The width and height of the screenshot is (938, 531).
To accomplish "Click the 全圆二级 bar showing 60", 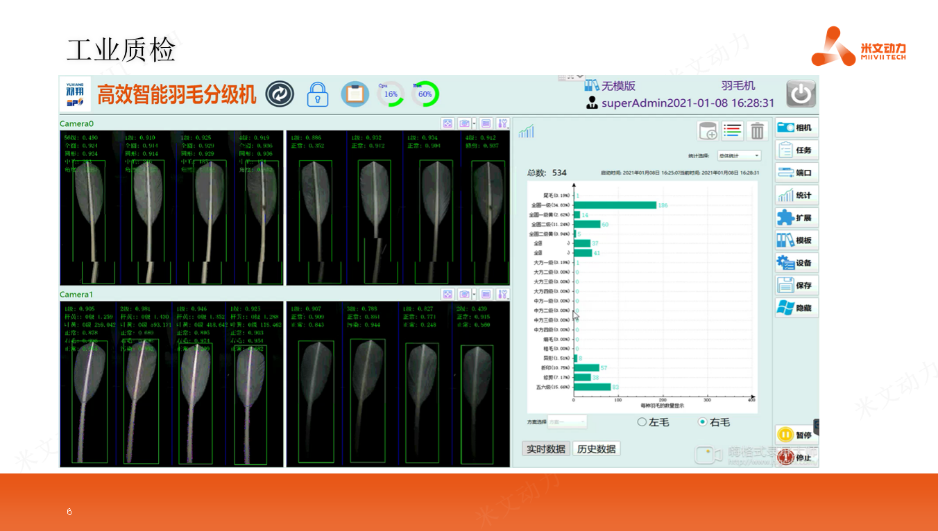I will pyautogui.click(x=588, y=225).
